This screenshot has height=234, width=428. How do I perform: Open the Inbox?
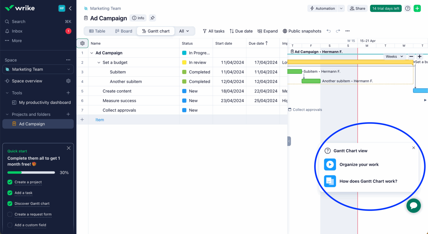(17, 31)
